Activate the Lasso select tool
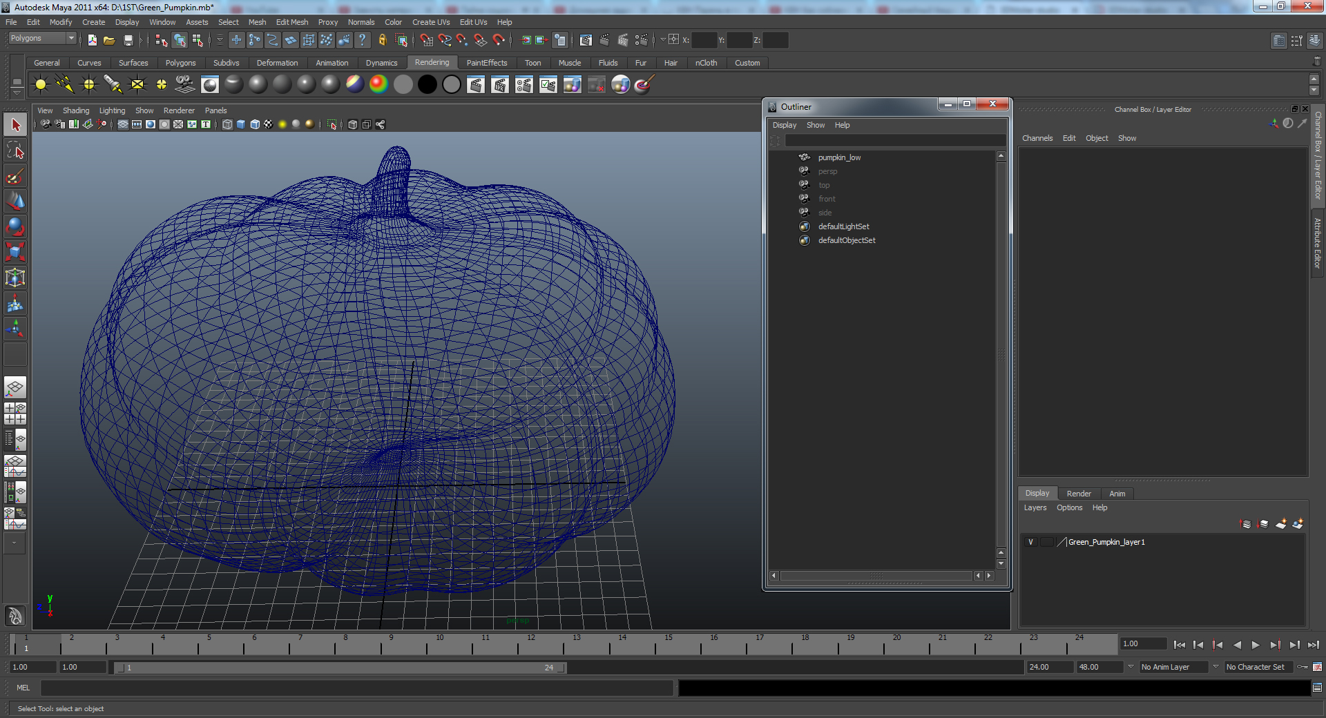This screenshot has width=1326, height=718. click(x=15, y=151)
